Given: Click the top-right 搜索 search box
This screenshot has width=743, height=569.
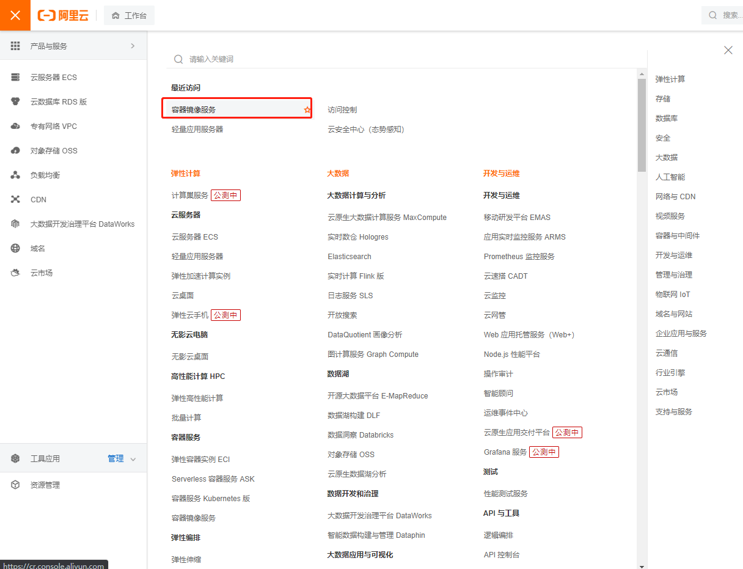Looking at the screenshot, I should [722, 15].
